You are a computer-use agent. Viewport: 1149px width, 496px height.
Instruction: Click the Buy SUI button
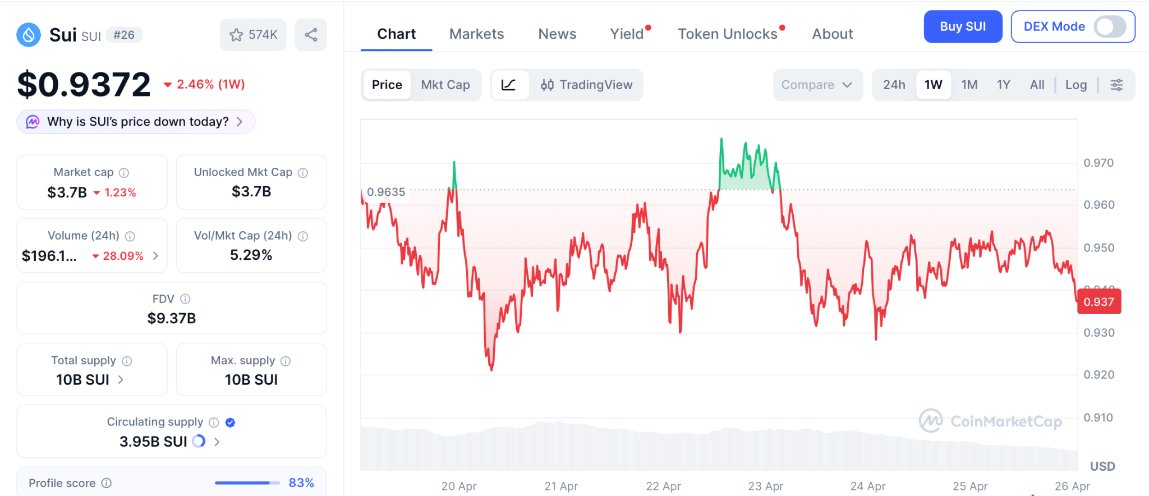click(963, 26)
